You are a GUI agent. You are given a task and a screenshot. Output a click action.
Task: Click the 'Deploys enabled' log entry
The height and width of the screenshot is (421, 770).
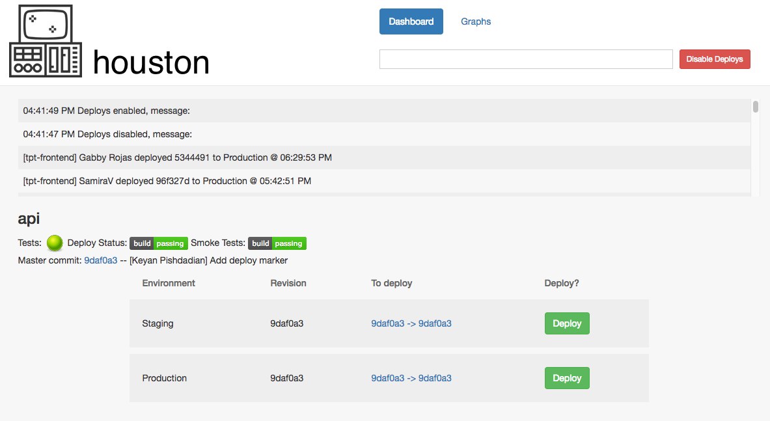(107, 111)
